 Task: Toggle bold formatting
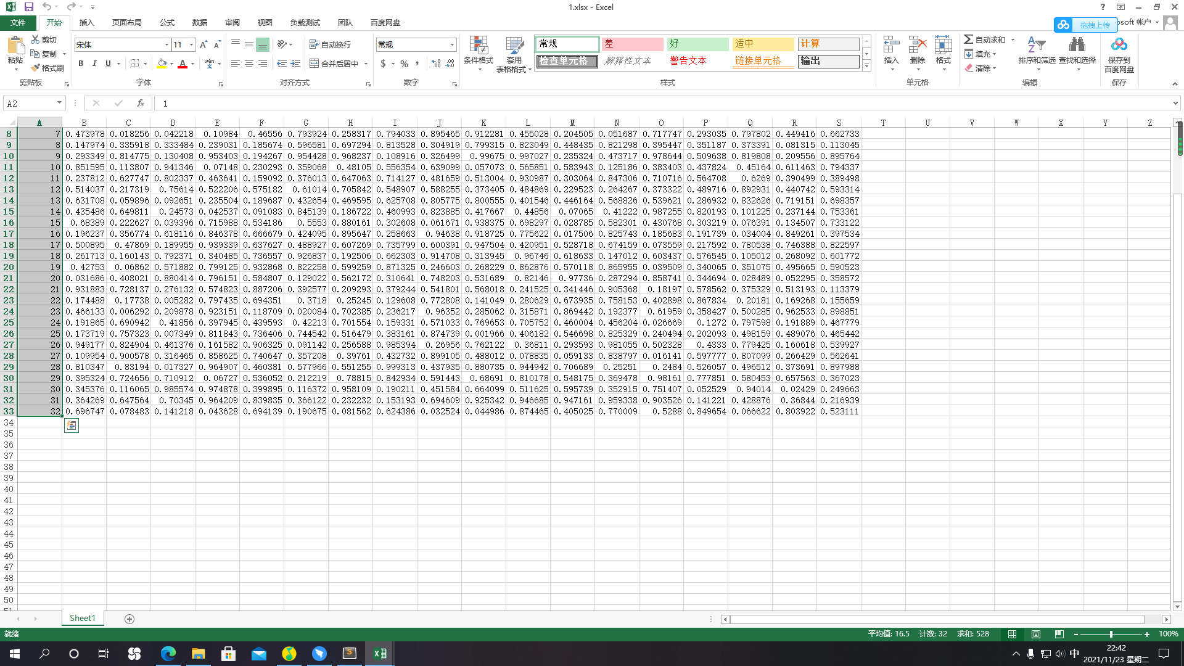[81, 64]
